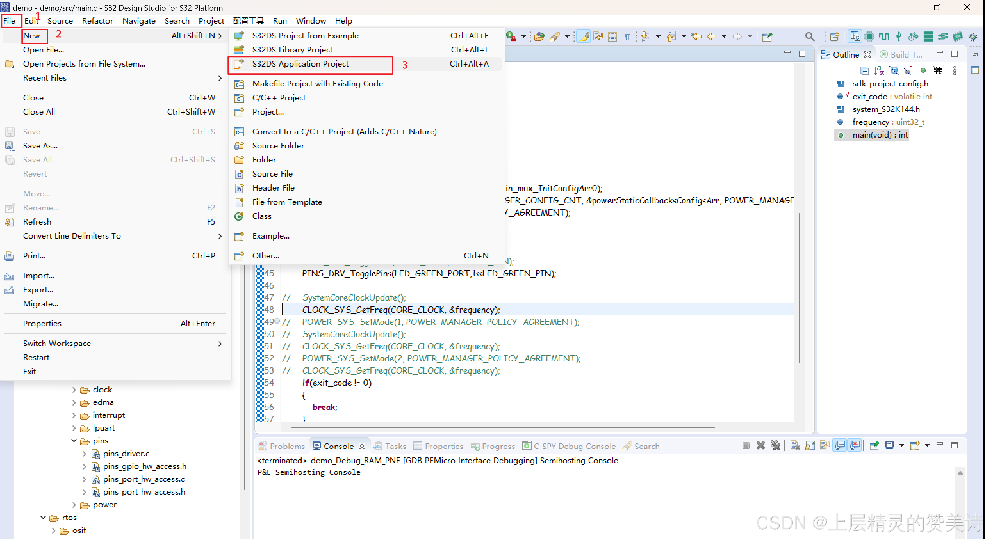This screenshot has width=985, height=539.
Task: Toggle Scroll Lock in the Console
Action: click(810, 446)
